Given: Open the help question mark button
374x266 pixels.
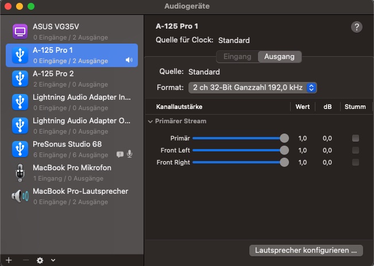Looking at the screenshot, I should [x=357, y=27].
